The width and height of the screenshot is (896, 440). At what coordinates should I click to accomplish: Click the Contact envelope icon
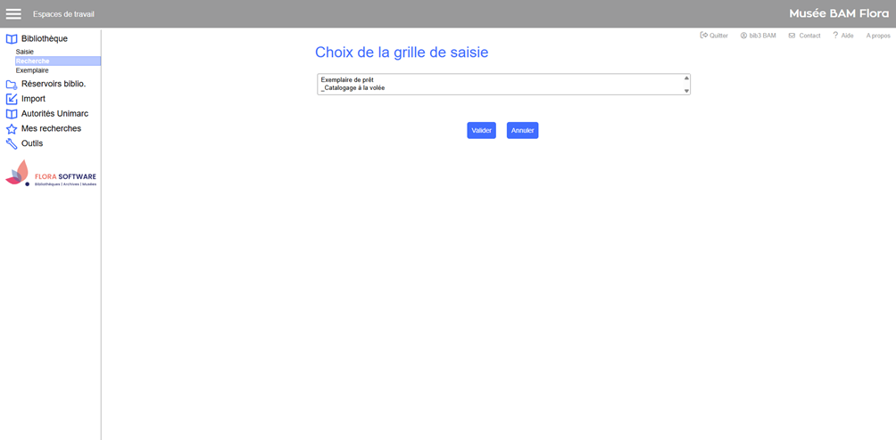[x=792, y=36]
